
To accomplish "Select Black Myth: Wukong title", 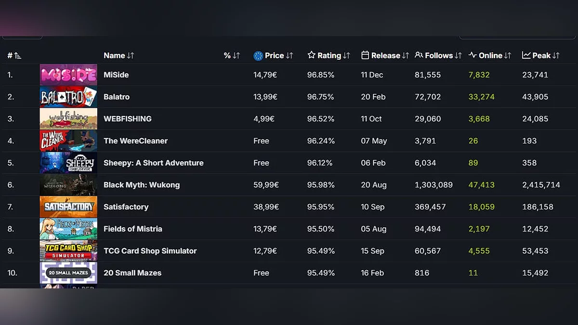I will pos(141,185).
